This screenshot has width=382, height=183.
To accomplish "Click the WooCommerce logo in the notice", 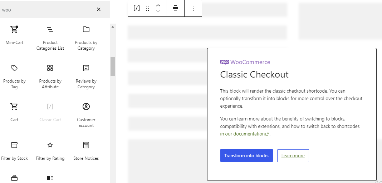I will tap(245, 62).
